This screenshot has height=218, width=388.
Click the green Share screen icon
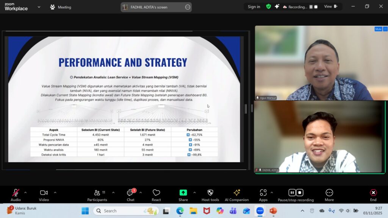(183, 193)
